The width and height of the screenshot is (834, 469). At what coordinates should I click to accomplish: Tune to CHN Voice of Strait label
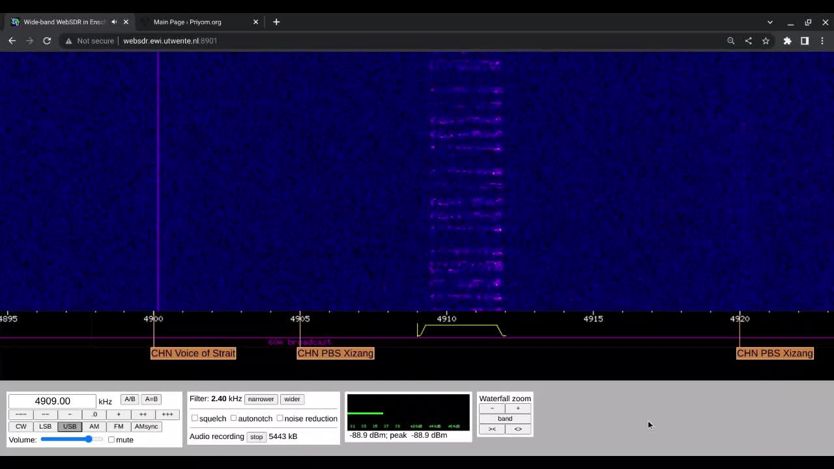[x=193, y=353]
